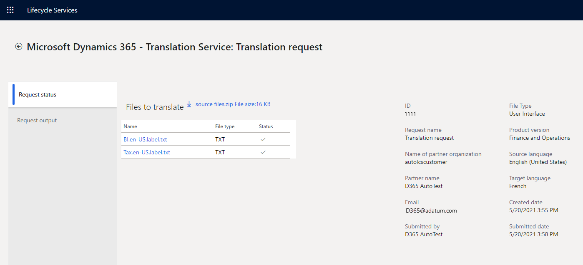Select the blue highlight bar on Request status
Screen dimensions: 583x265
[x=13, y=94]
